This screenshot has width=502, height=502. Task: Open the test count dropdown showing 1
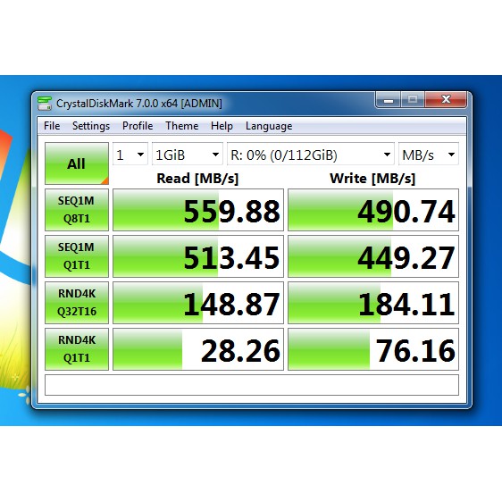click(x=130, y=155)
